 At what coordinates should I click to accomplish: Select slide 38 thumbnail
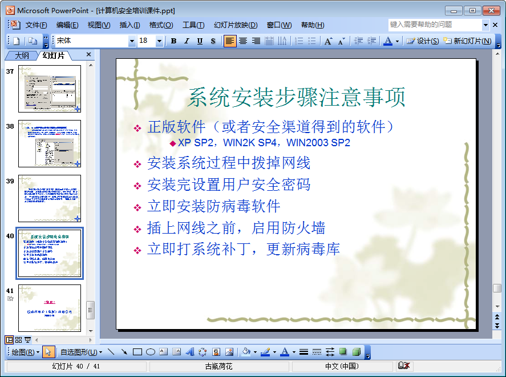(x=50, y=144)
